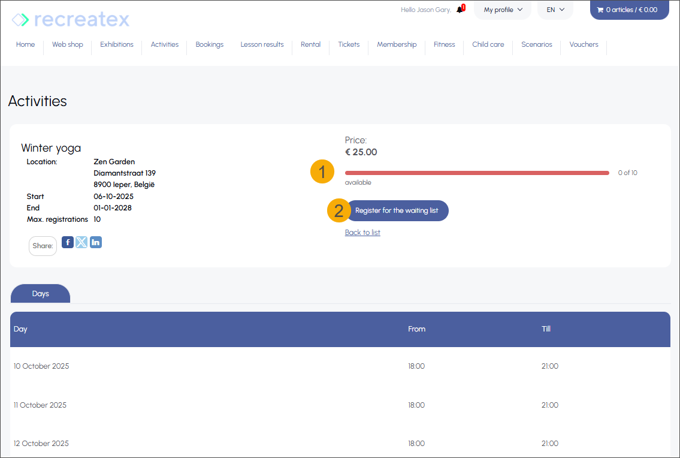
Task: Click the Facebook share icon
Action: click(x=68, y=242)
